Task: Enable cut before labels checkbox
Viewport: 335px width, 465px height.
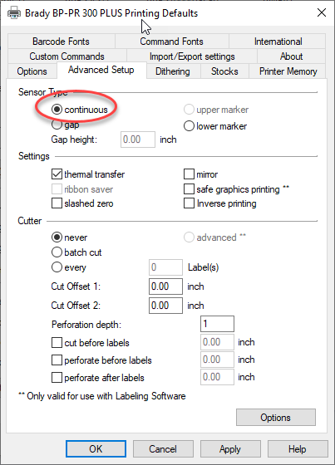Action: (91, 343)
